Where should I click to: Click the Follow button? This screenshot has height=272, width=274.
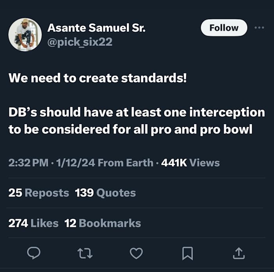point(224,28)
